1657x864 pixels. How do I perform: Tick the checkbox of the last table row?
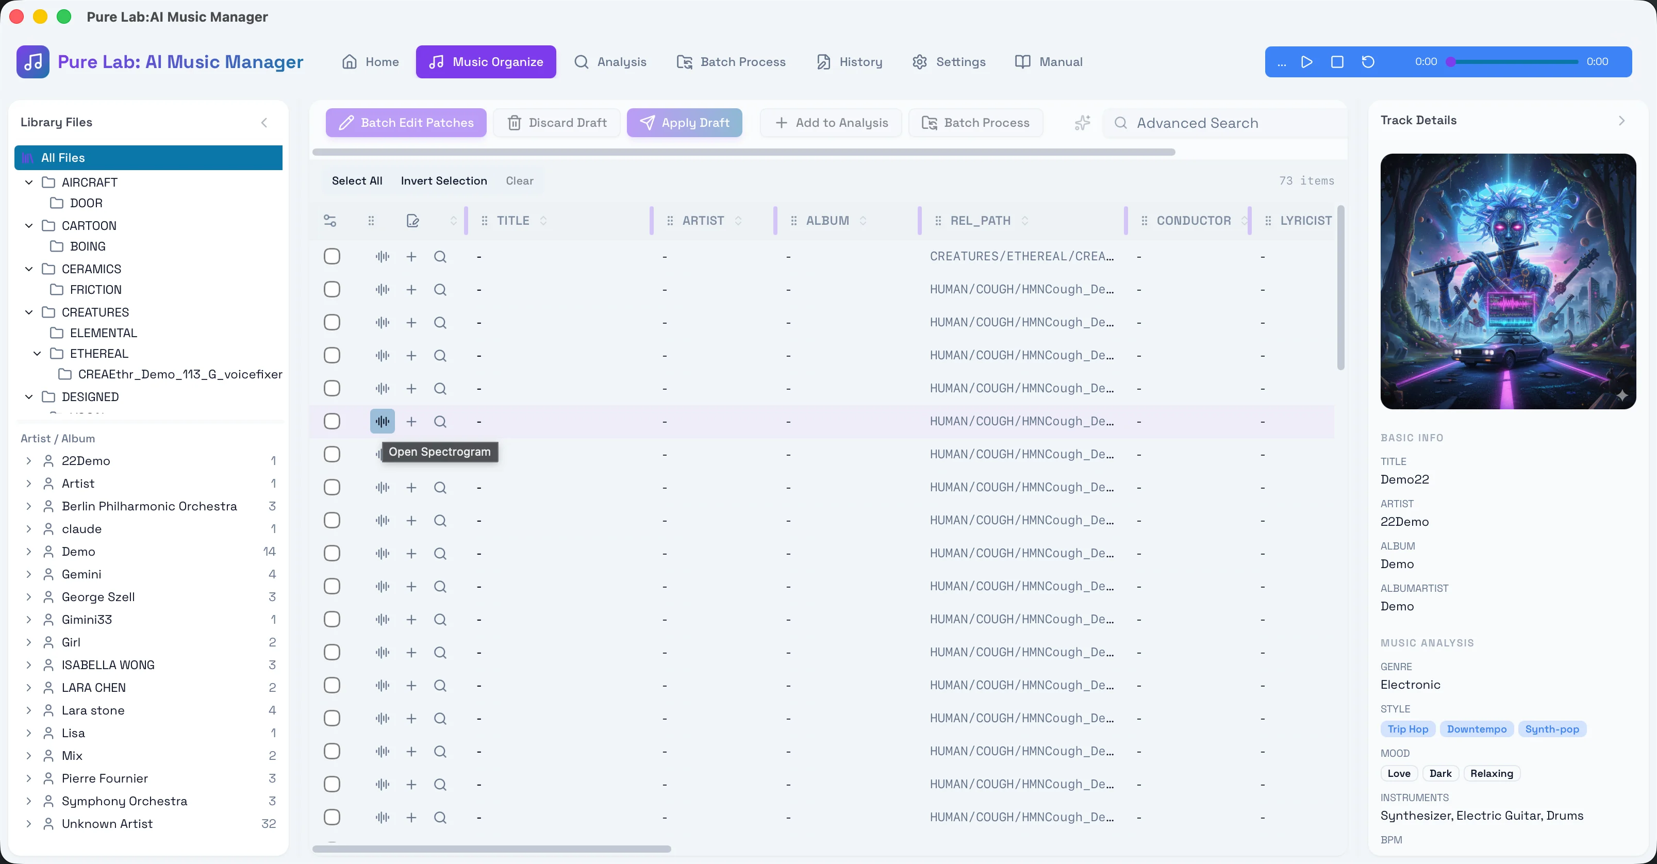(332, 817)
